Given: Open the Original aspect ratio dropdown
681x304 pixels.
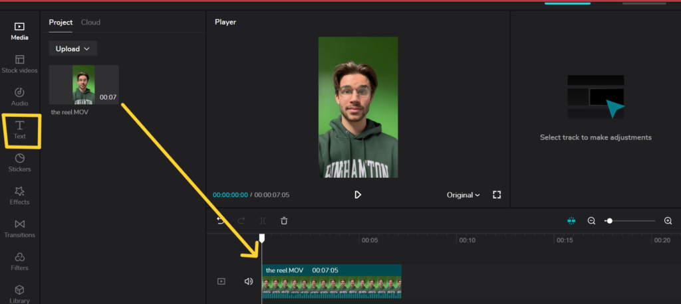Looking at the screenshot, I should 463,195.
